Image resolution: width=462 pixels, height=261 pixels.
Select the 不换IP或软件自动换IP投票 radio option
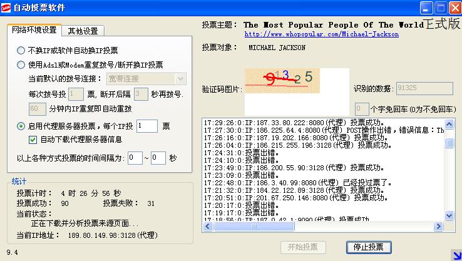pos(21,51)
